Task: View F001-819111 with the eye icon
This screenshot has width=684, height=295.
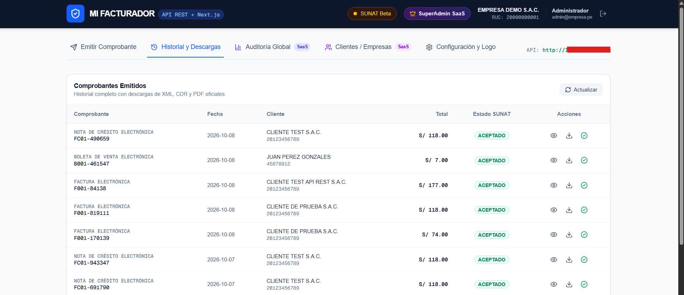Action: click(x=554, y=210)
